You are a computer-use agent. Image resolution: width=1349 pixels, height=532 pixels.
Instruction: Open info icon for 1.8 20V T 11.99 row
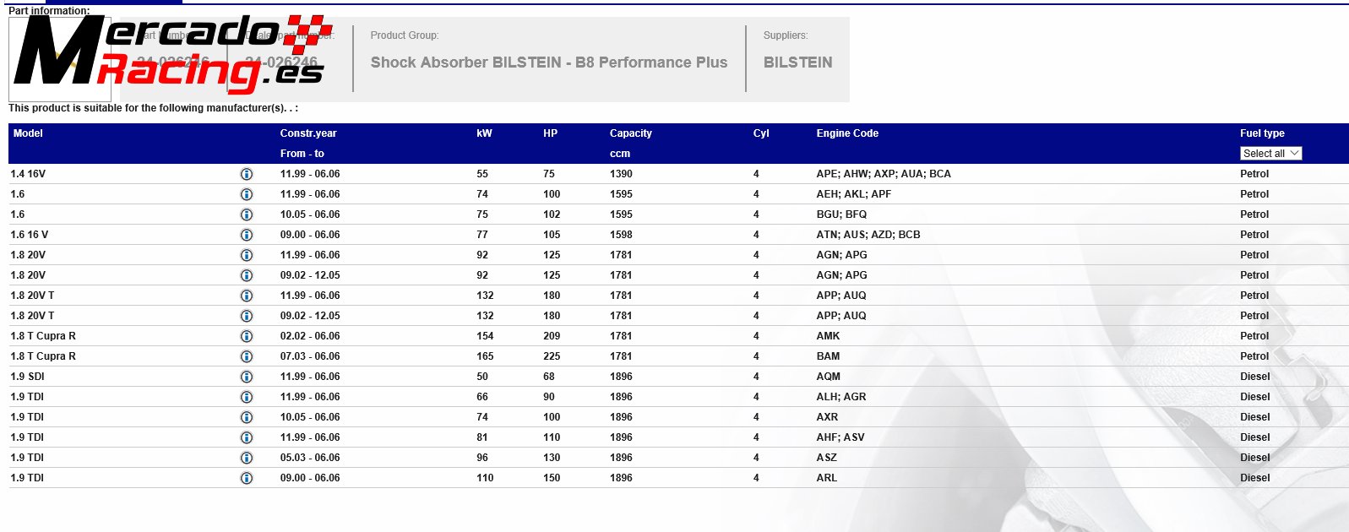click(x=247, y=296)
